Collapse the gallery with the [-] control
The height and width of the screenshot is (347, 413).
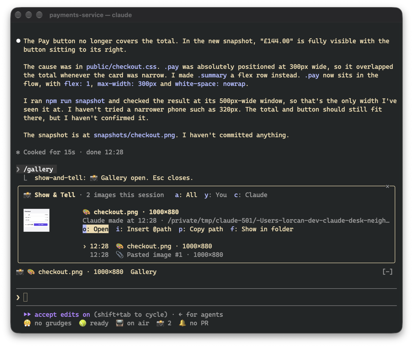(387, 272)
